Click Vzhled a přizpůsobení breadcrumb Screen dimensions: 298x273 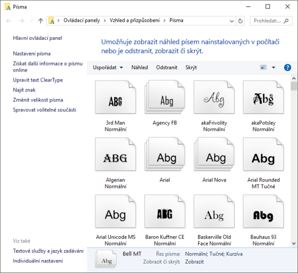tap(135, 20)
